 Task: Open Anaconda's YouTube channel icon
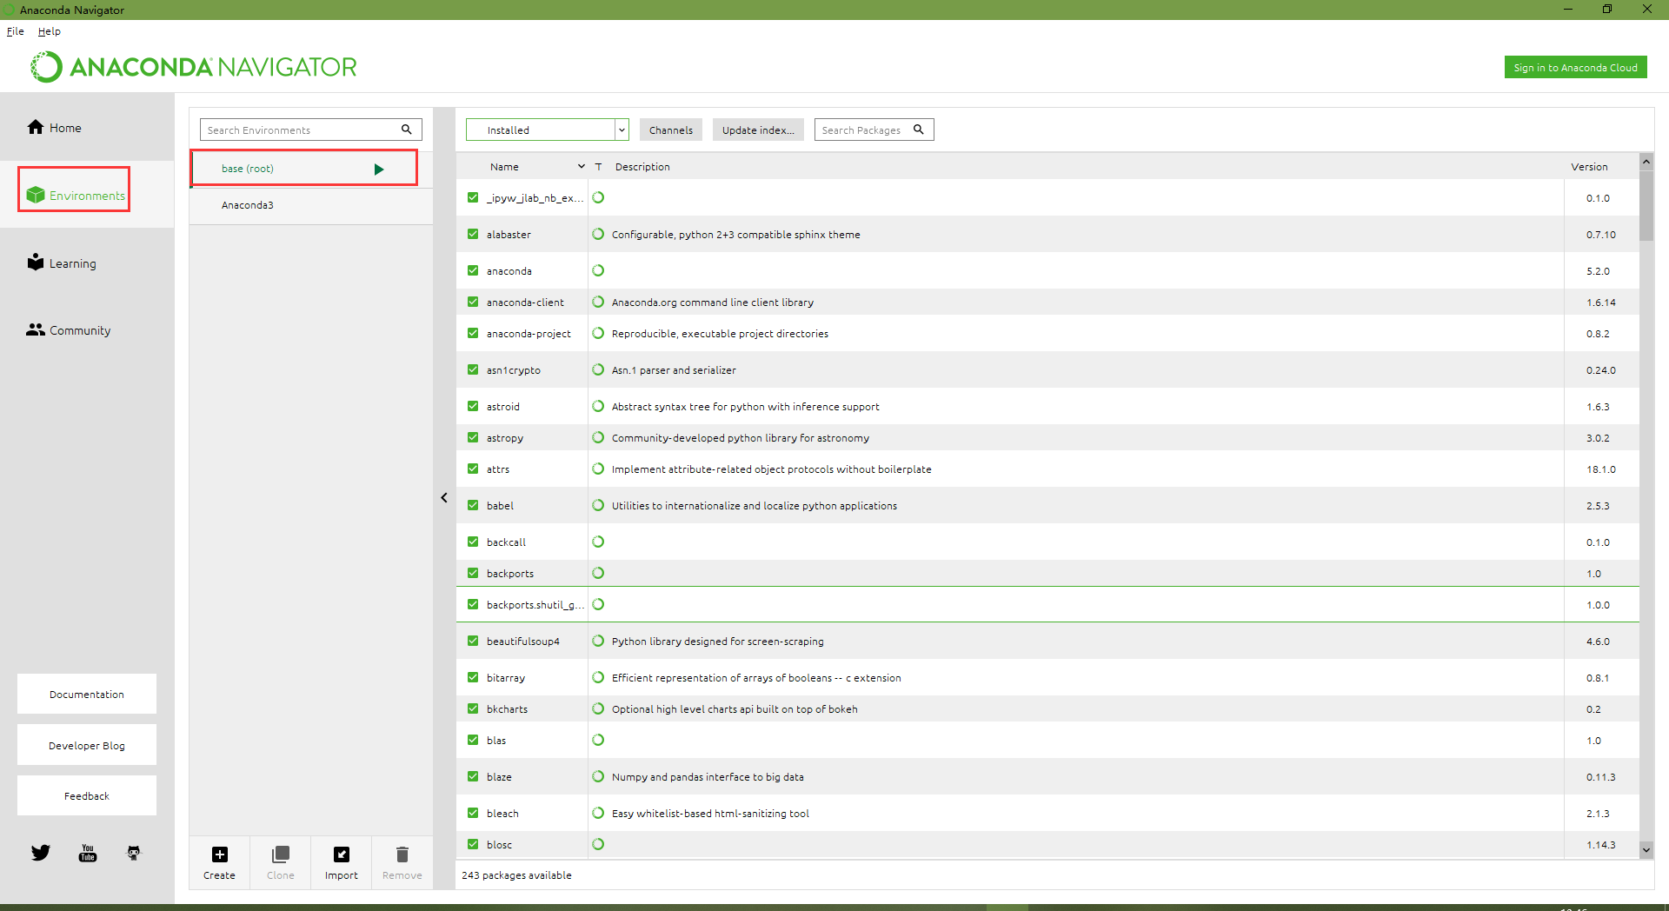tap(88, 853)
